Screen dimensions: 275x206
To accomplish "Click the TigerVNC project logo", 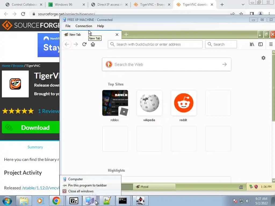I will pos(15,84).
